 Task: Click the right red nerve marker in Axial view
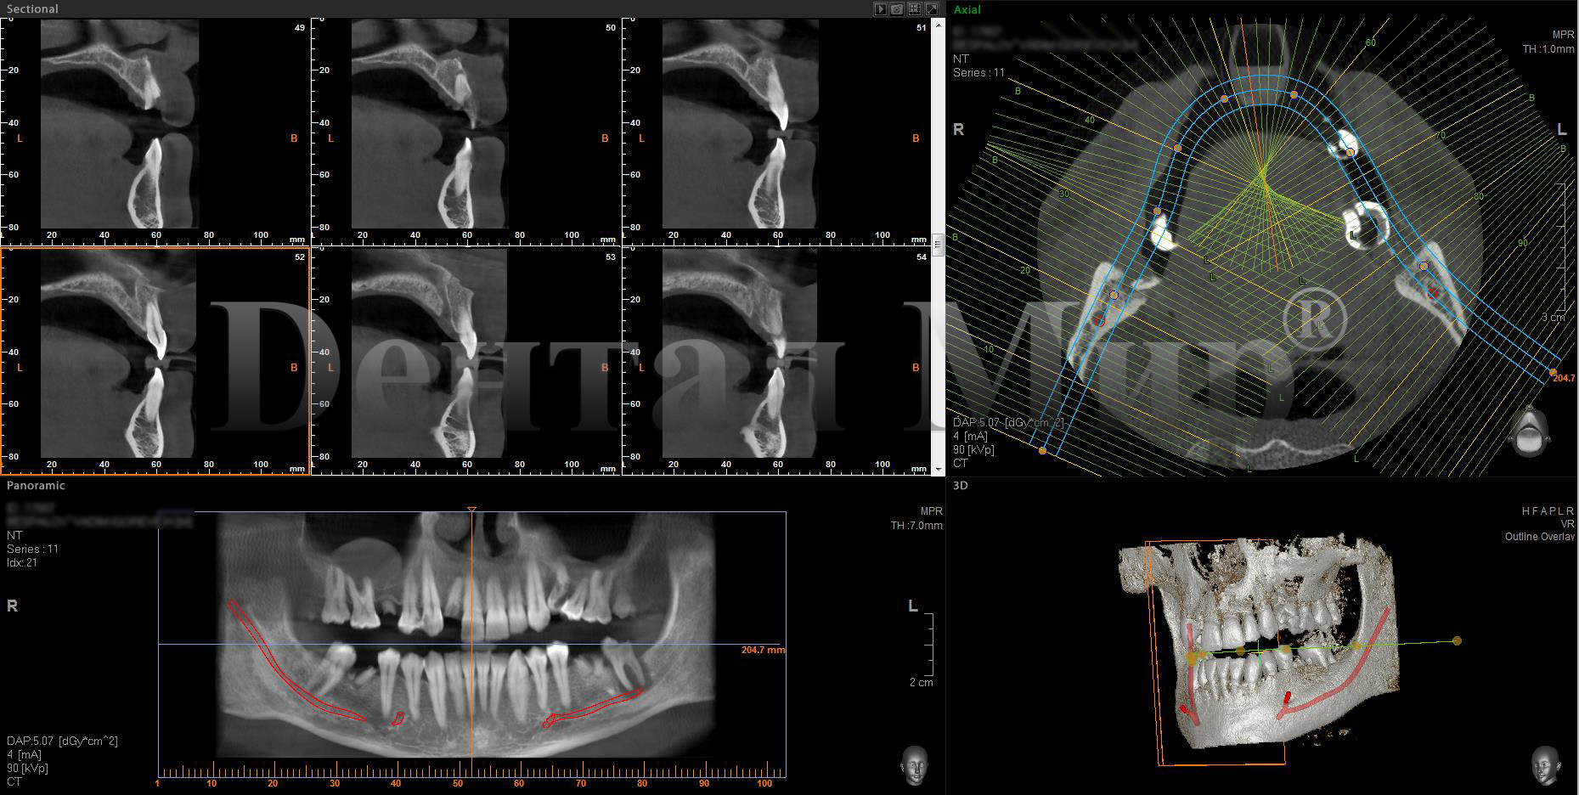click(x=1433, y=294)
